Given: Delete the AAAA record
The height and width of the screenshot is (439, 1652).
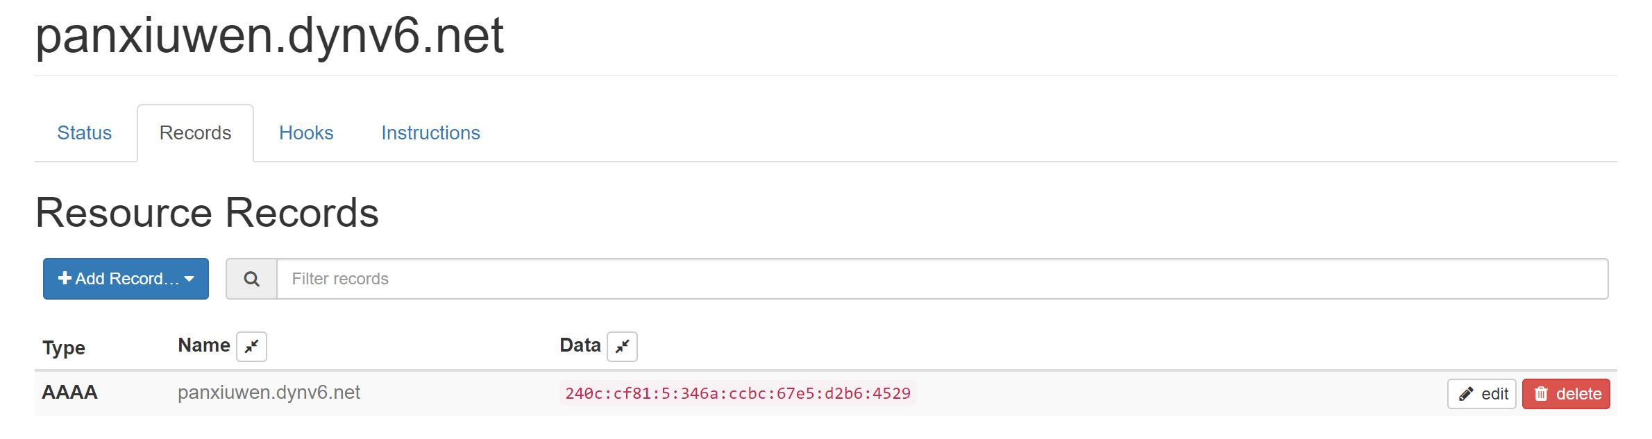Looking at the screenshot, I should tap(1566, 394).
